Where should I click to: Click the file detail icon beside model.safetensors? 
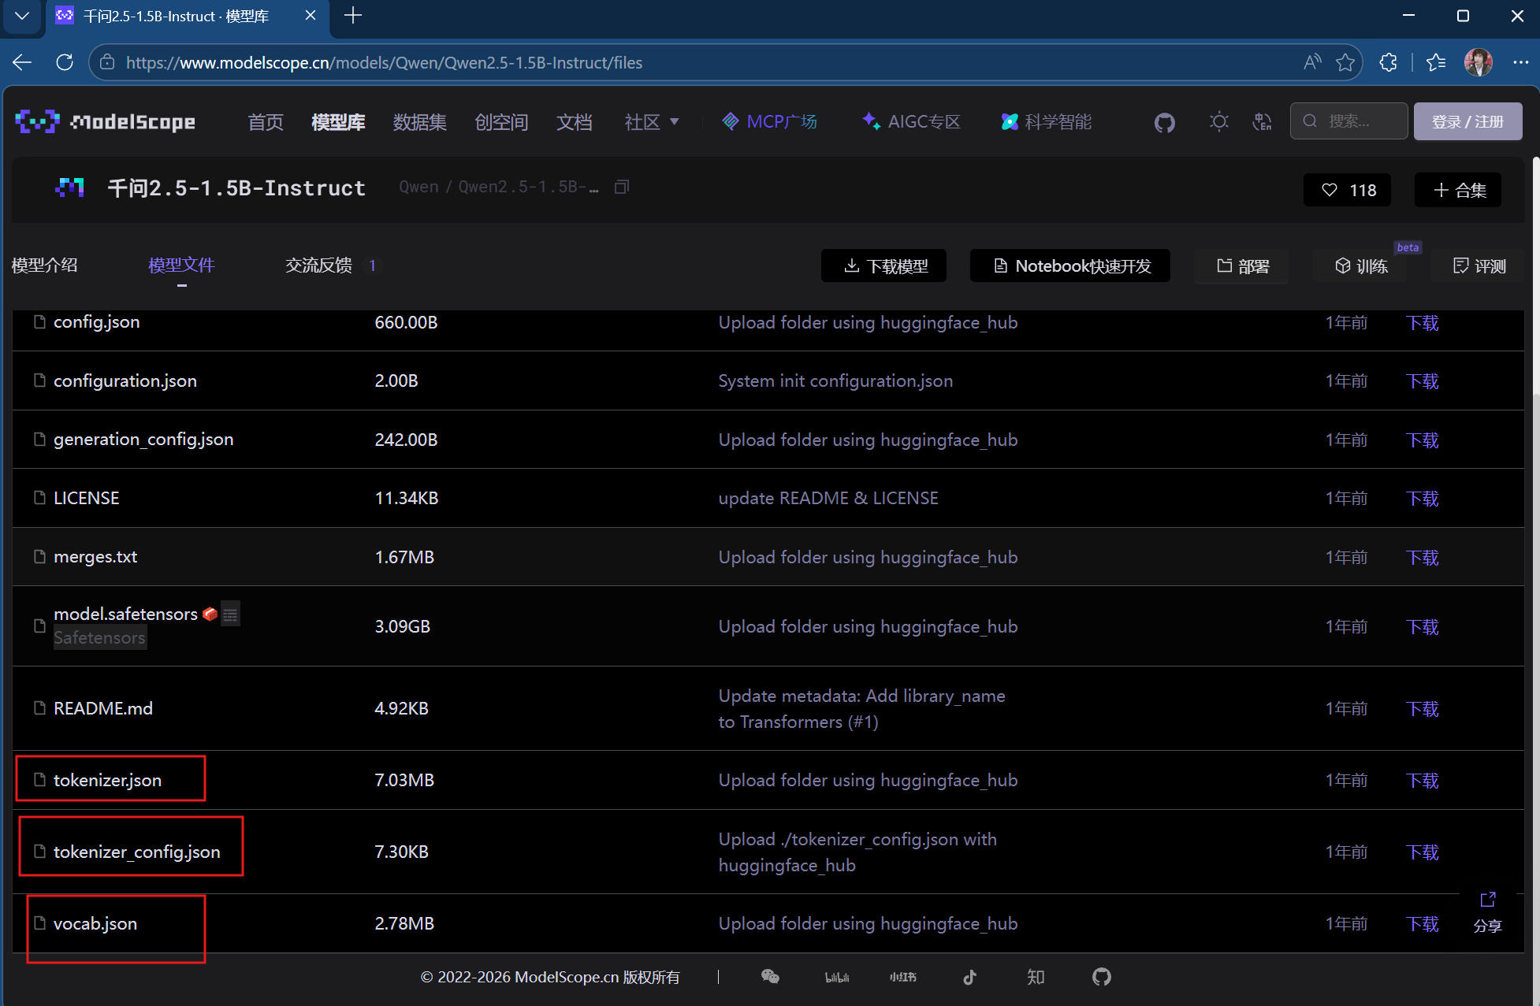(x=230, y=614)
